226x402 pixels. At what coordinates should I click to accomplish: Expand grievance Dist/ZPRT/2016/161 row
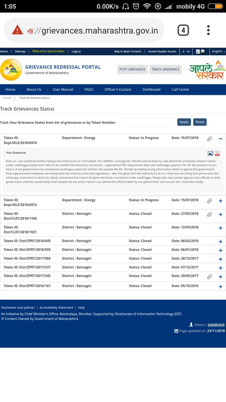coord(220,287)
